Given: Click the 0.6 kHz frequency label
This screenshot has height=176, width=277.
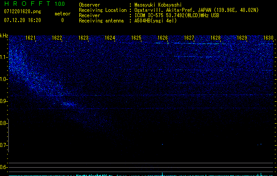Looking at the screenshot, I should pos(4,167).
